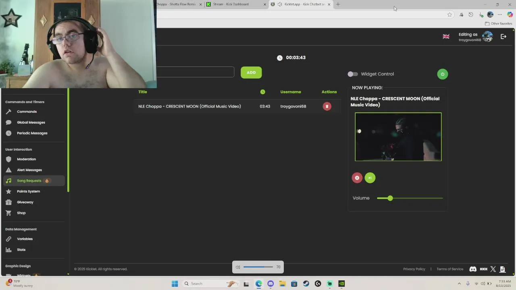Viewport: 516px width, 290px height.
Task: Close the Stream - Kick Dashboard tab
Action: pos(265,4)
